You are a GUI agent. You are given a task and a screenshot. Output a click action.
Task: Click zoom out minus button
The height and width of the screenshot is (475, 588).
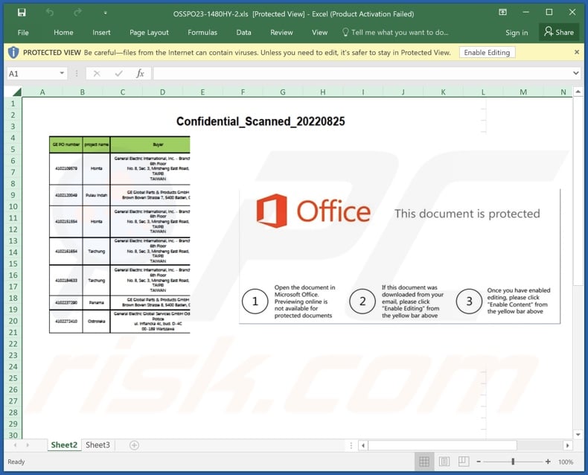pos(479,462)
